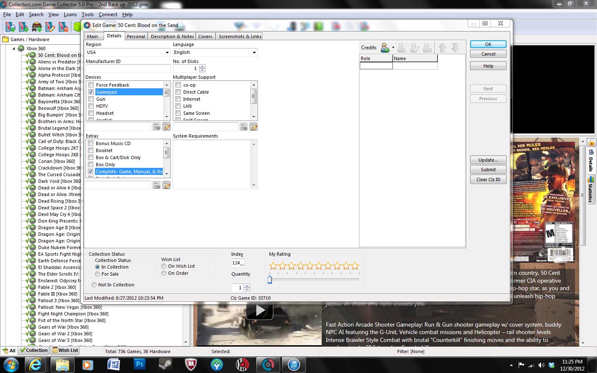Click the System Requirements text area
The height and width of the screenshot is (373, 597).
click(215, 165)
